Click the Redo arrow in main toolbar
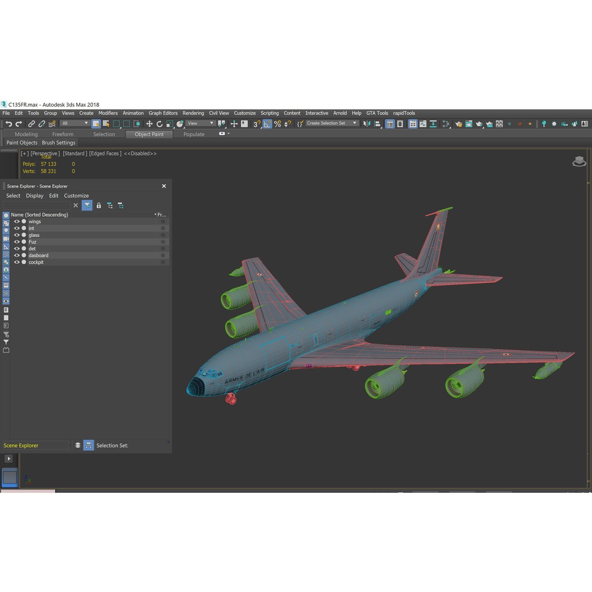Image resolution: width=592 pixels, height=592 pixels. [19, 123]
